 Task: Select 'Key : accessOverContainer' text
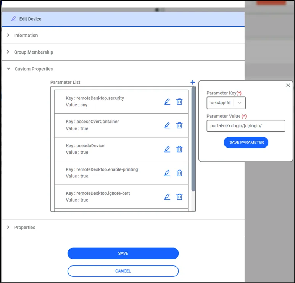click(92, 122)
